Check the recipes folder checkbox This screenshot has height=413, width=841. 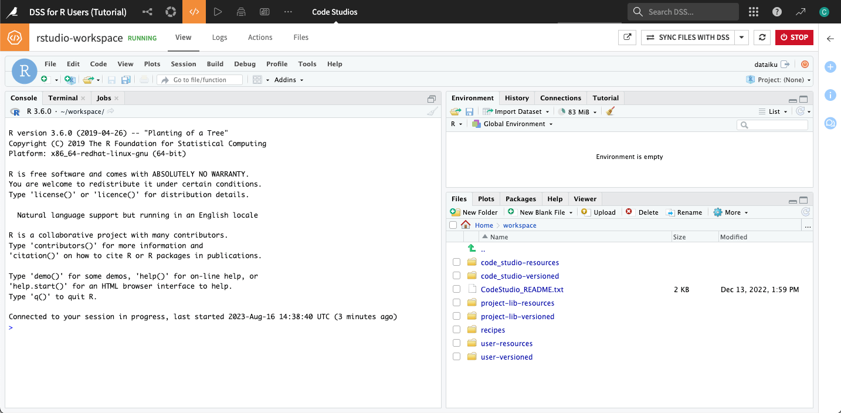tap(456, 330)
